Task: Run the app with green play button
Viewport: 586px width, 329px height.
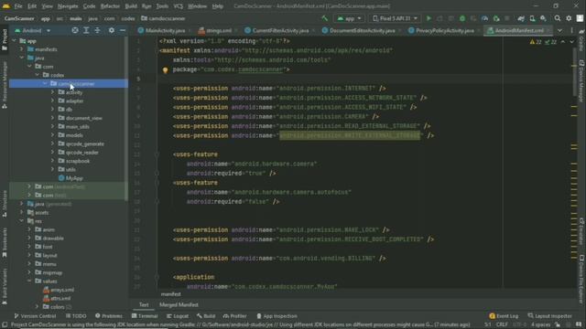Action: click(429, 18)
